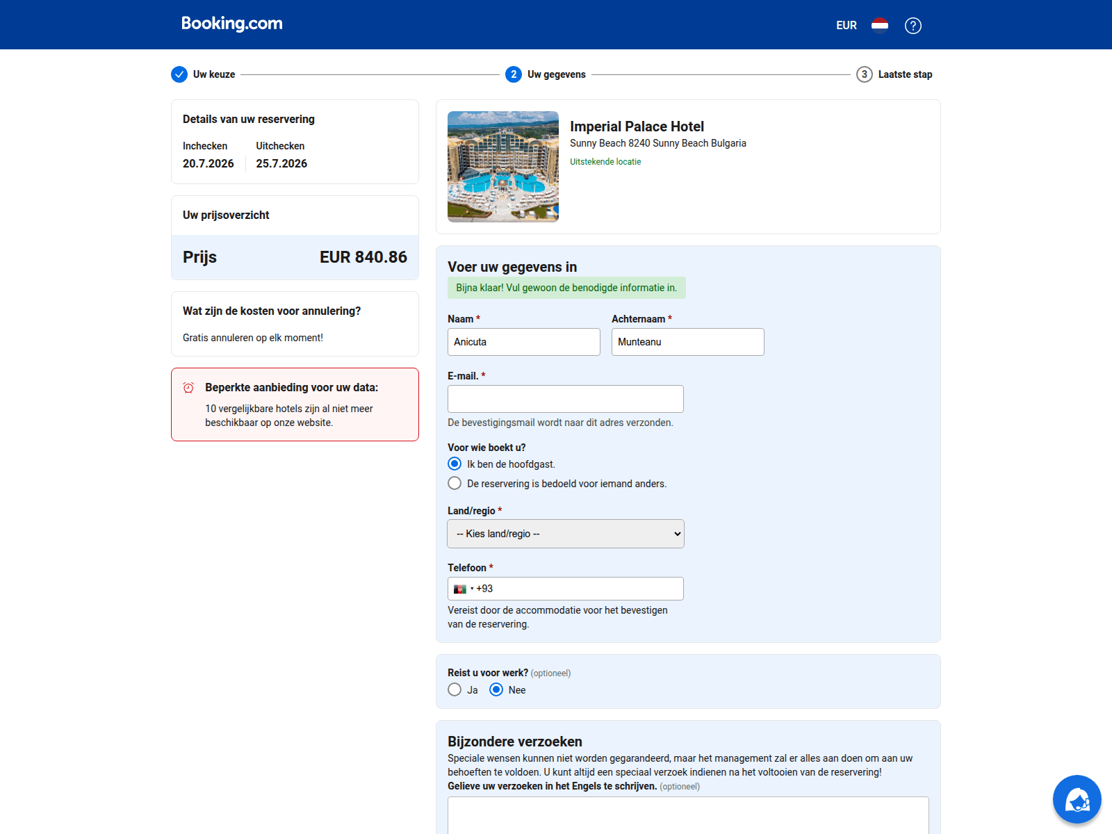Click the 'Imperial Palace Hotel' title
The image size is (1112, 834).
click(x=637, y=126)
